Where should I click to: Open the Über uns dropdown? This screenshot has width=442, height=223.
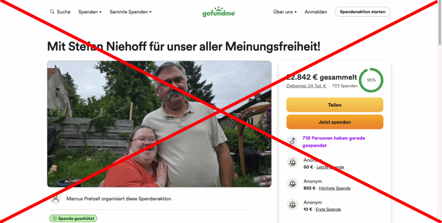click(285, 12)
